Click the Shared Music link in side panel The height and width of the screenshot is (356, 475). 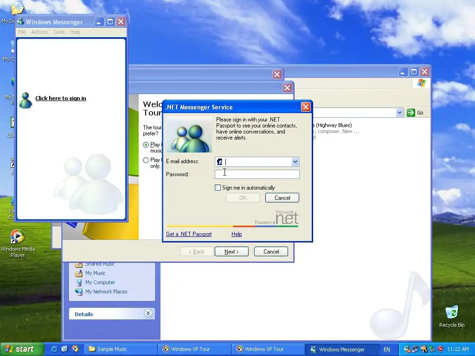(100, 264)
